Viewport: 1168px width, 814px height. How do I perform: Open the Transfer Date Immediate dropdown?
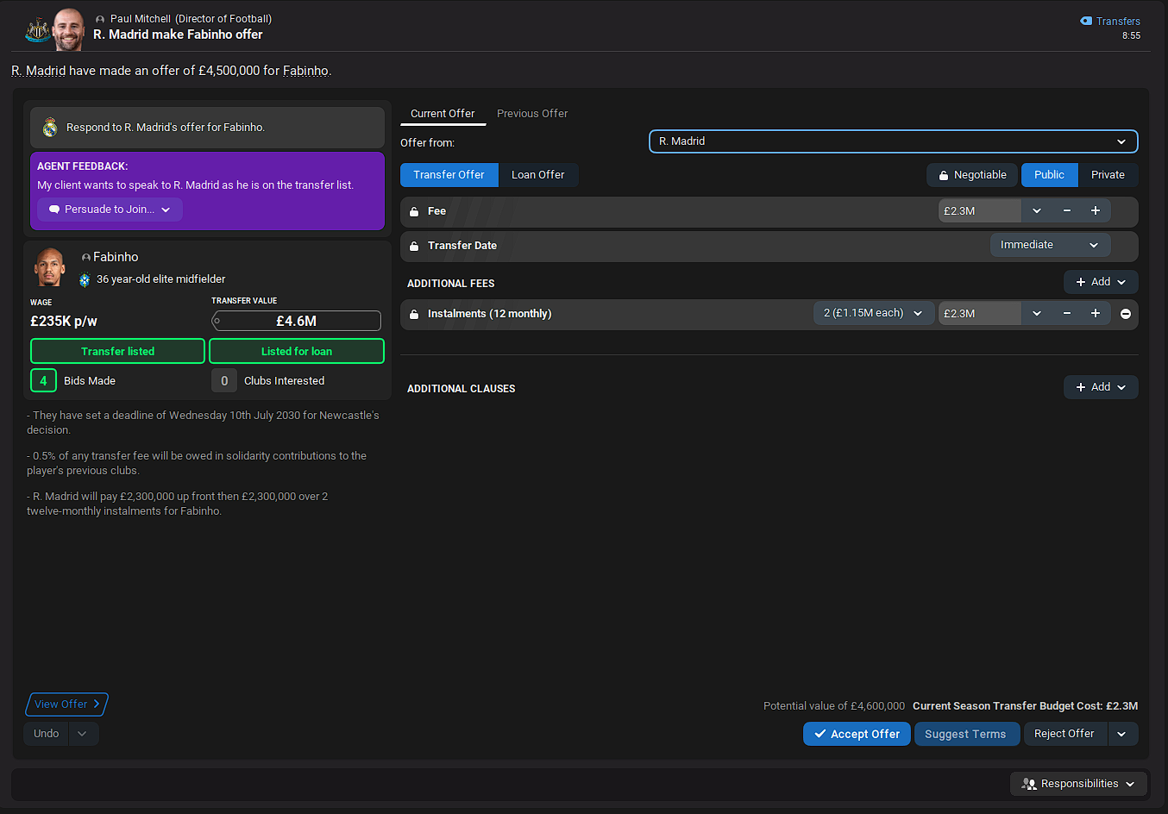click(x=1050, y=245)
